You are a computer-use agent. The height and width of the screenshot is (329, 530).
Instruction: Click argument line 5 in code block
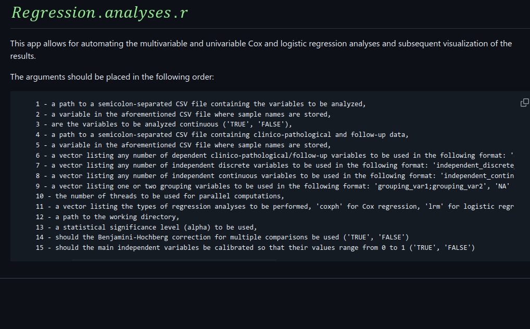click(x=183, y=145)
